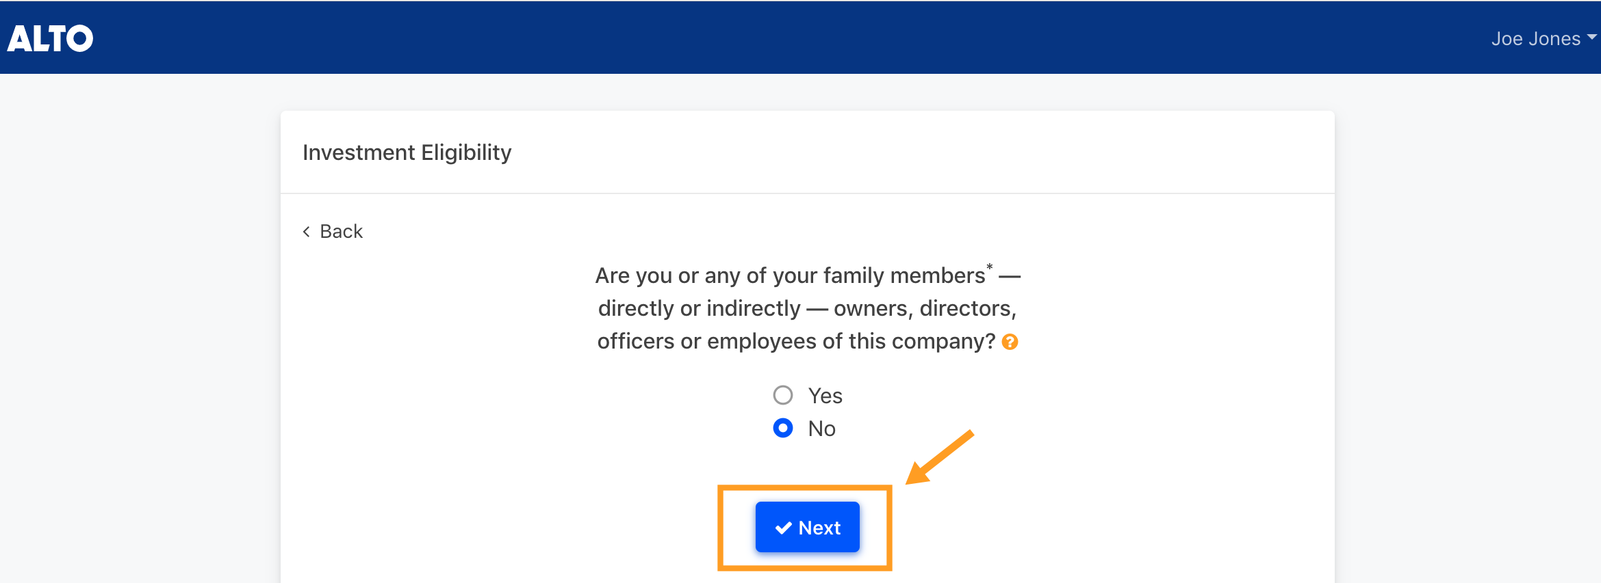Click the asterisk after family members

pos(990,267)
